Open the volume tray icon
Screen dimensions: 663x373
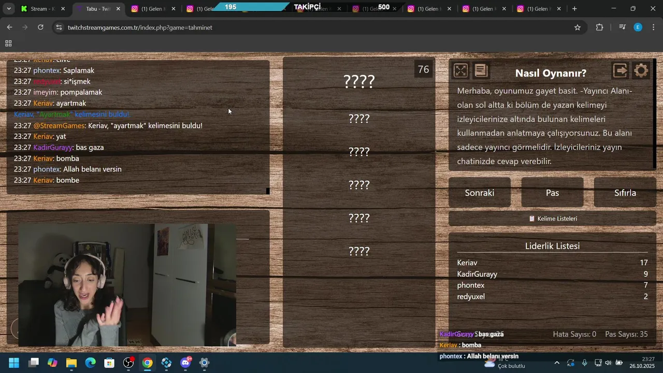coord(608,363)
